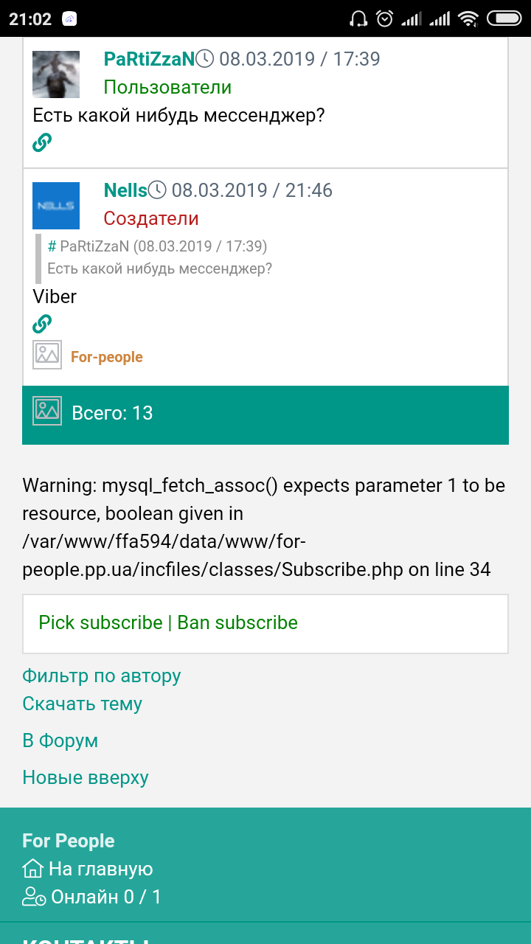Open Фильтр по автору
Screen dimensions: 531x944
[102, 676]
